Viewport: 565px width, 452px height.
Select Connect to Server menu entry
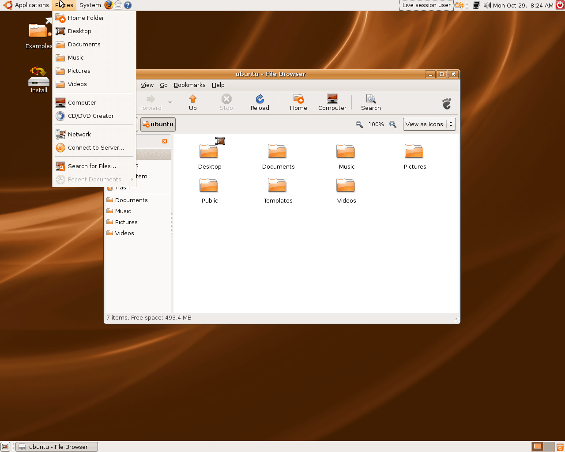[x=94, y=147]
